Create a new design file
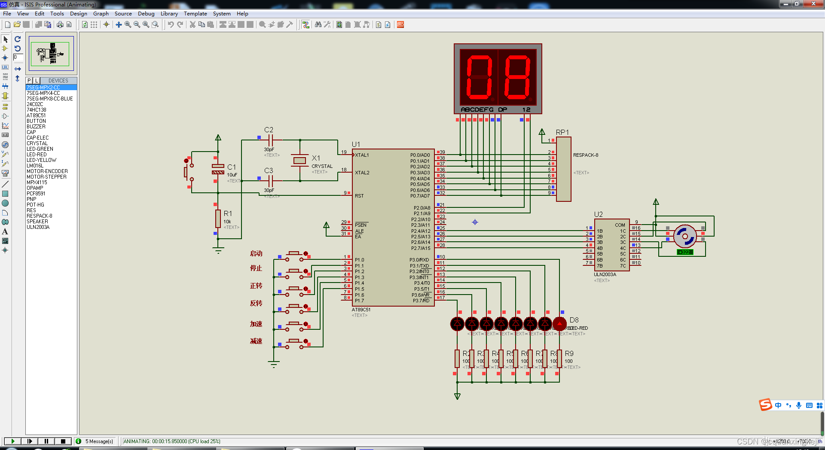Viewport: 825px width, 450px height. pos(8,24)
